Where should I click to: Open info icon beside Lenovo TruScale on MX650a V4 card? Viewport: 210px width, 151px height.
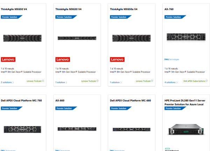(152, 81)
